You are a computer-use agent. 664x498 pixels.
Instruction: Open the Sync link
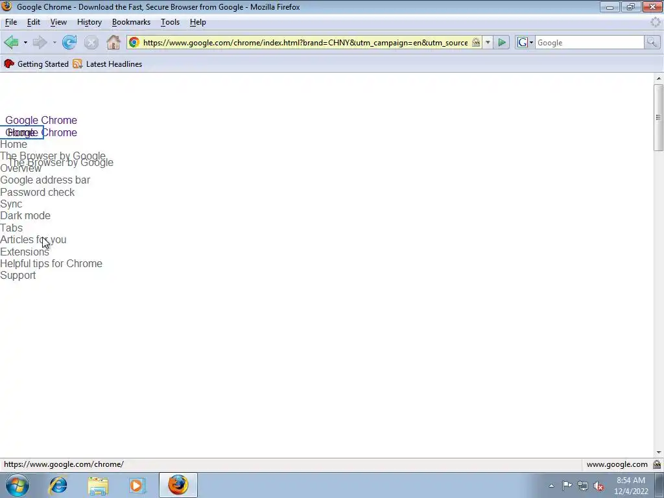[11, 204]
